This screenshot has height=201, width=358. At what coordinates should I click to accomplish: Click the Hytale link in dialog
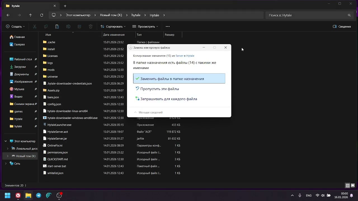[190, 56]
